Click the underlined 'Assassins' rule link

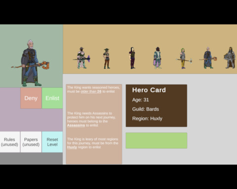[76, 126]
